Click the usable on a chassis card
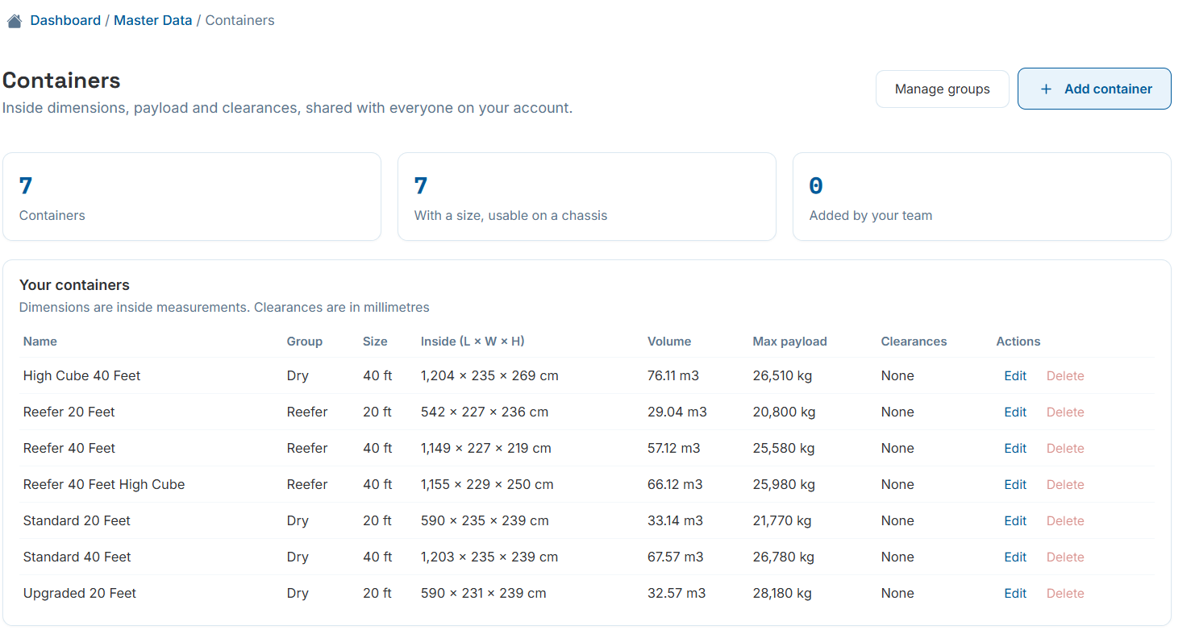Image resolution: width=1195 pixels, height=638 pixels. tap(587, 197)
